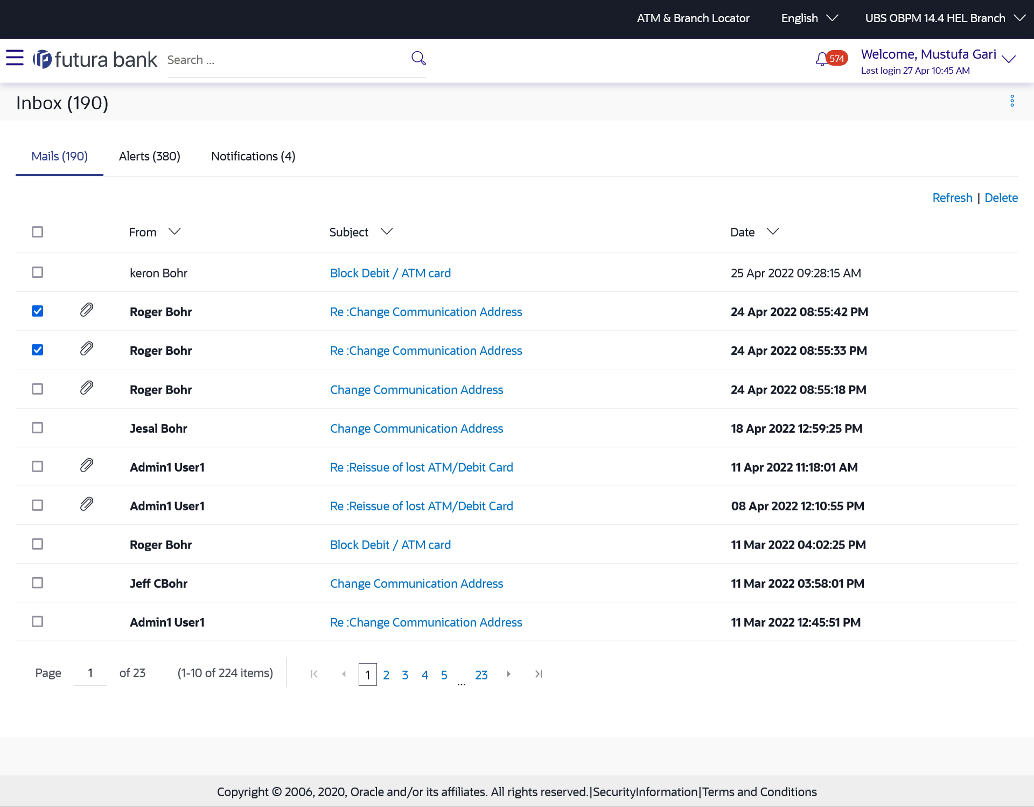This screenshot has width=1034, height=807.
Task: Jump to last page arrow
Action: point(538,674)
